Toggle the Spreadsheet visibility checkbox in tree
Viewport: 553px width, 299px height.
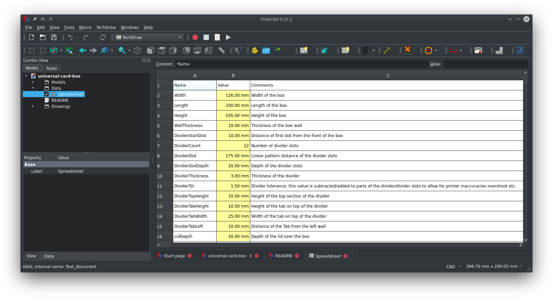pos(46,94)
